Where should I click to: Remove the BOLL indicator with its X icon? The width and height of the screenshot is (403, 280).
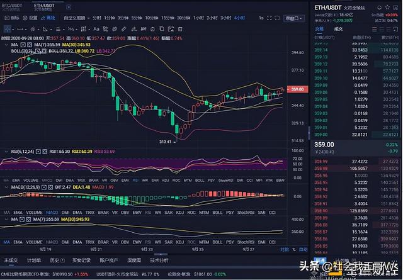pos(44,51)
